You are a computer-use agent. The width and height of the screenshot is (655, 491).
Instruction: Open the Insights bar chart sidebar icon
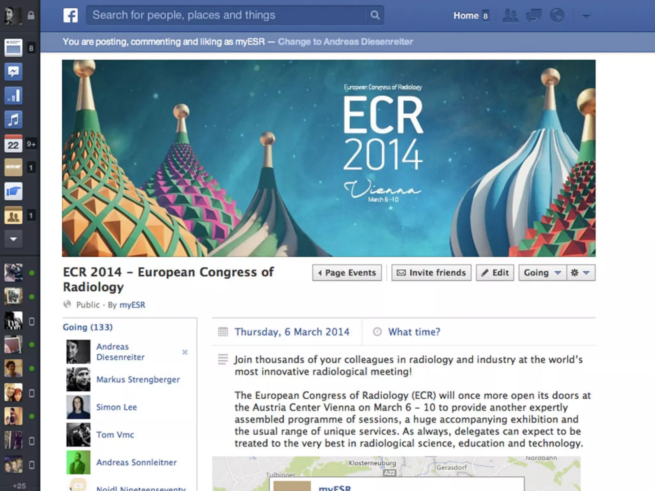point(13,96)
